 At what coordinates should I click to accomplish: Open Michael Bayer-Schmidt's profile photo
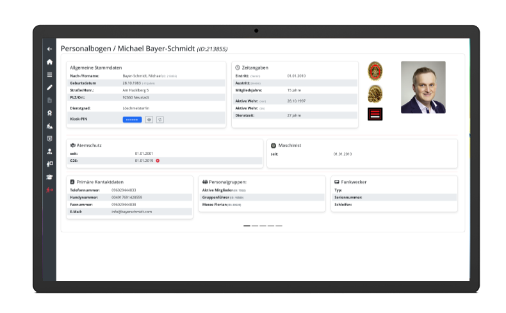(423, 87)
